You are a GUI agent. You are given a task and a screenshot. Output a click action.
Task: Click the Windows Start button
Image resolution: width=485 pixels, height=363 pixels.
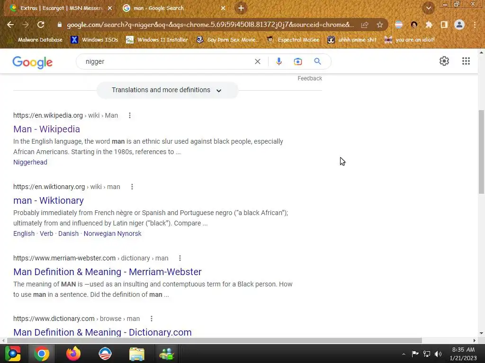click(13, 354)
